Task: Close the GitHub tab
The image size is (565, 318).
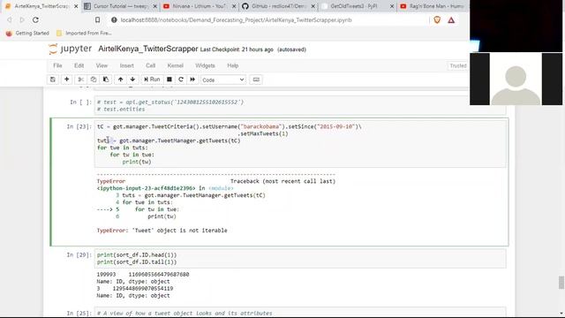Action: [x=313, y=6]
